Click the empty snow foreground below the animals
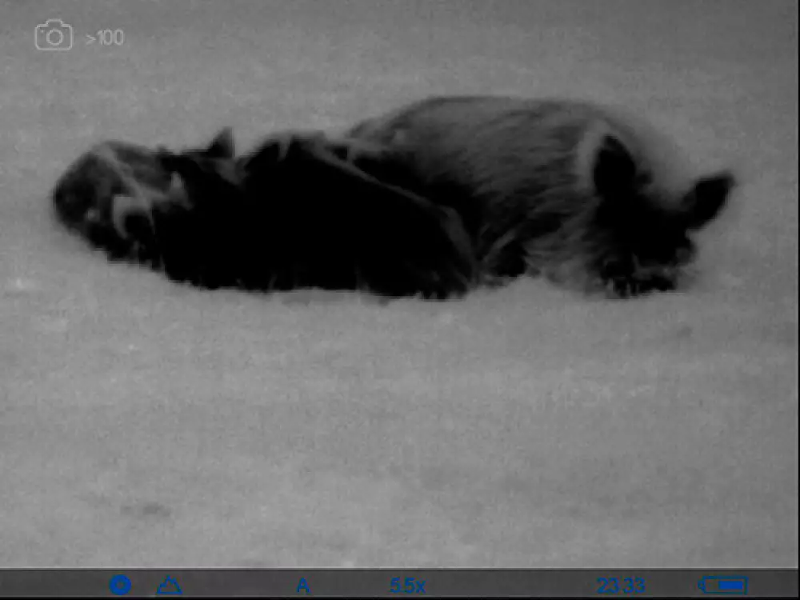Viewport: 800px width, 600px height. (400, 432)
